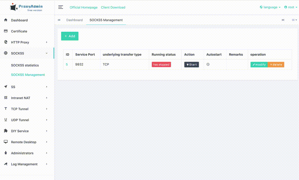Open the root user dropdown
This screenshot has width=299, height=180.
(291, 7)
